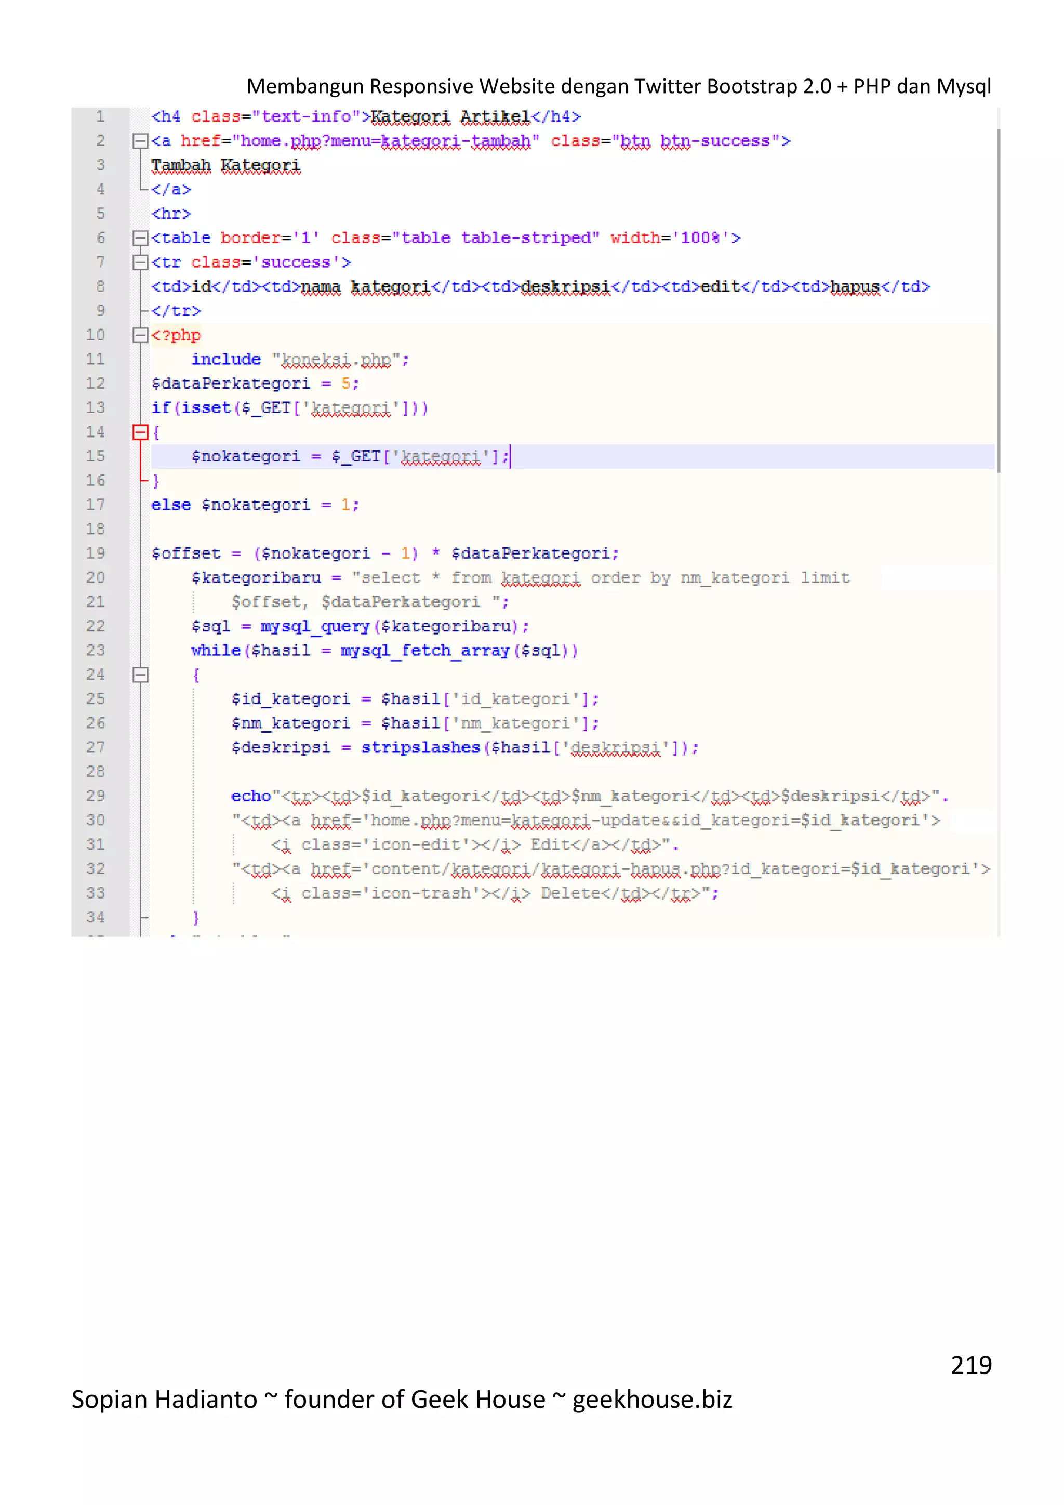Click the 'icon-edit' class text on line 31
Screen dimensions: 1064x1505
416,844
